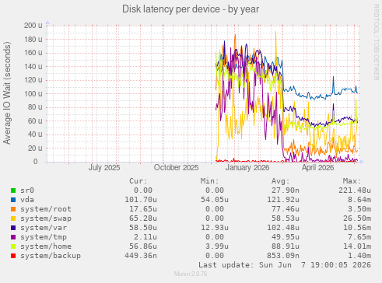Click the 'October 2025' x-axis label
This screenshot has height=283, width=382.
[176, 168]
